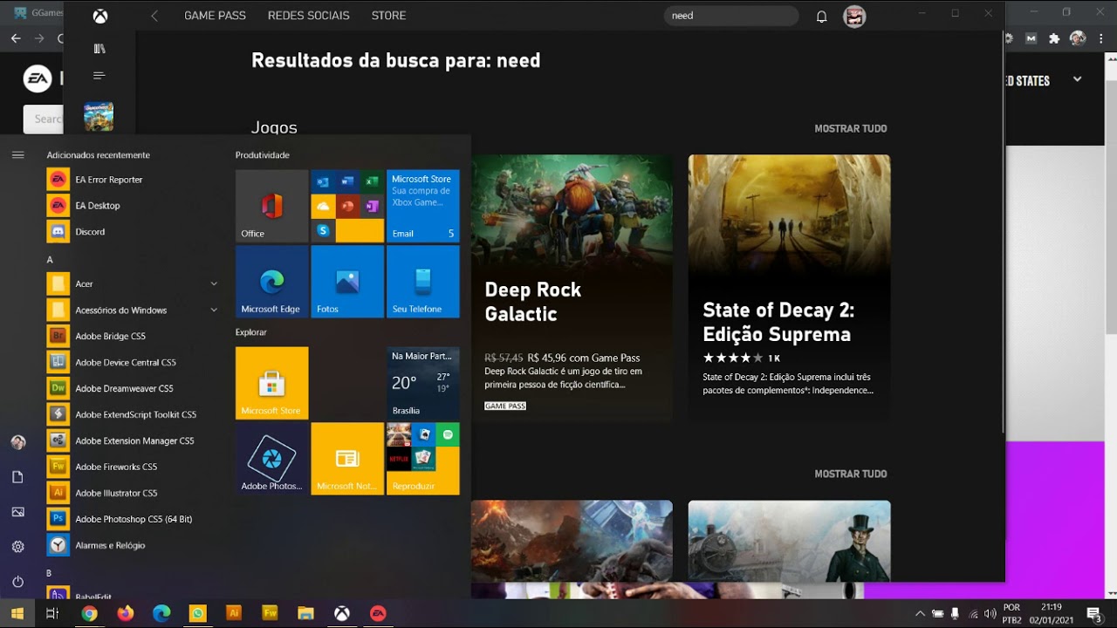This screenshot has height=628, width=1117.
Task: Switch to STORE tab
Action: point(388,16)
